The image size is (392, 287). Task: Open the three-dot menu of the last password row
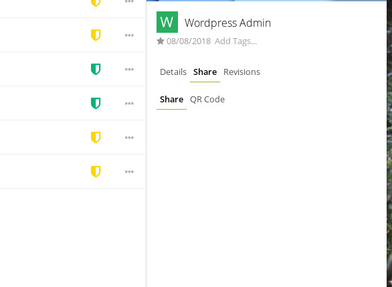pos(129,172)
